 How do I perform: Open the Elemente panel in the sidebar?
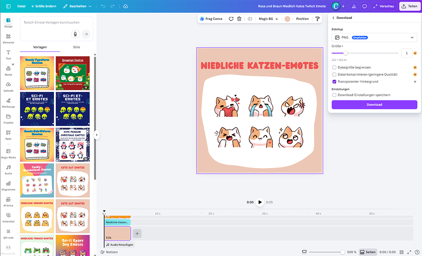click(8, 39)
